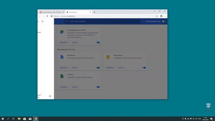Screen dimensions: 215x121
Task: Click the magnifier icon in extensions search
Action: click(67, 22)
